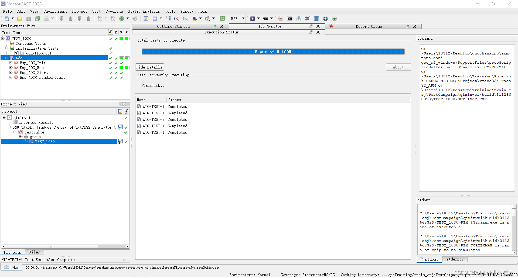Click the checklist icon in Project header
Screen dimensions: 518x278
click(120, 111)
